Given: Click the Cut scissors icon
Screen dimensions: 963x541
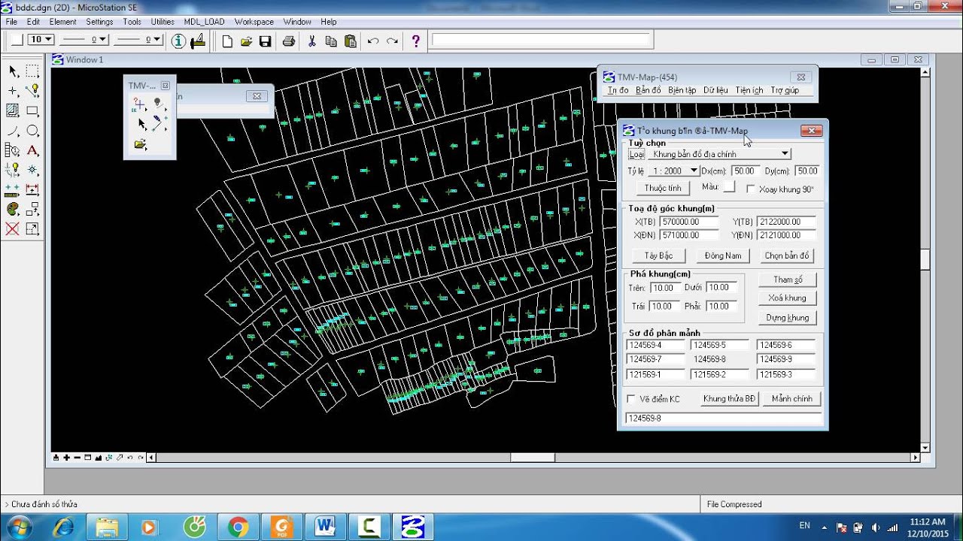Looking at the screenshot, I should (x=311, y=41).
